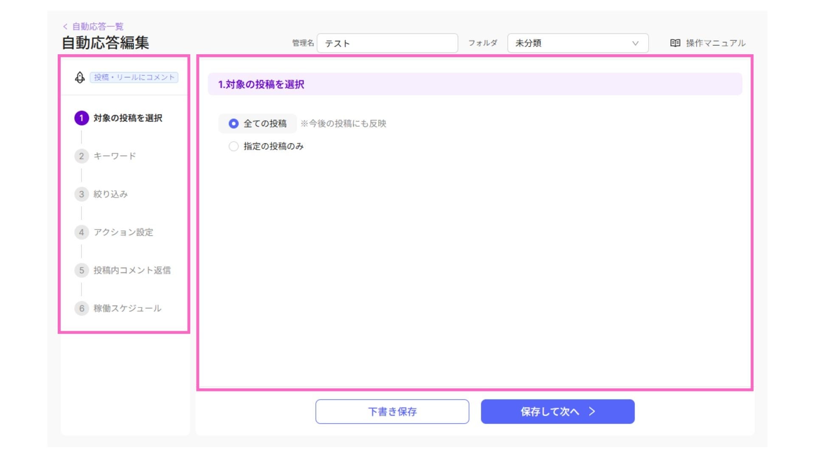Viewport: 815px width, 458px height.
Task: Click the rocket icon in sidebar header
Action: (80, 78)
